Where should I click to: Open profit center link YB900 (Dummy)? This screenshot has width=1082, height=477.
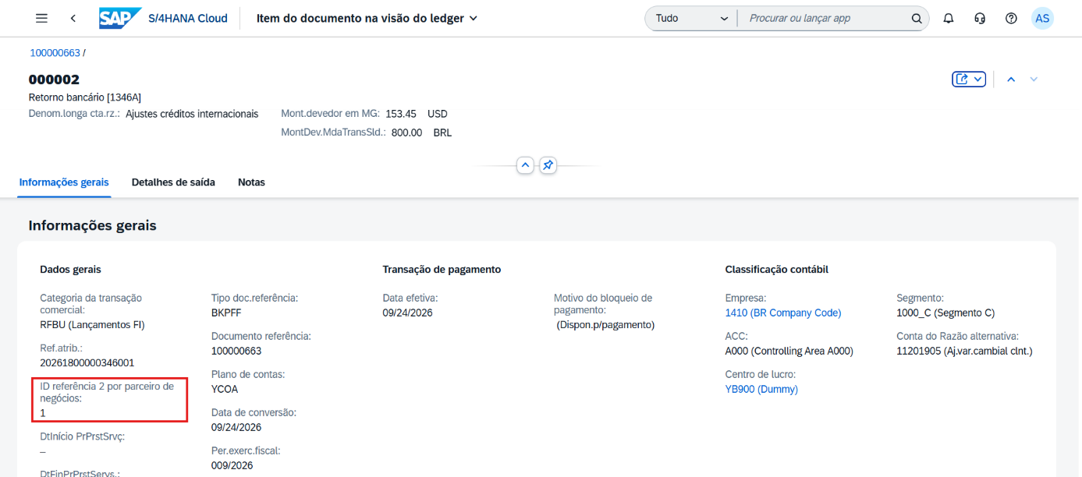(761, 389)
